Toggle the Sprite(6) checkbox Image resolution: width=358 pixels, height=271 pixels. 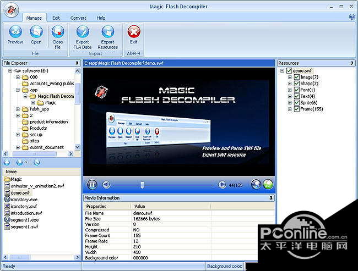(297, 103)
